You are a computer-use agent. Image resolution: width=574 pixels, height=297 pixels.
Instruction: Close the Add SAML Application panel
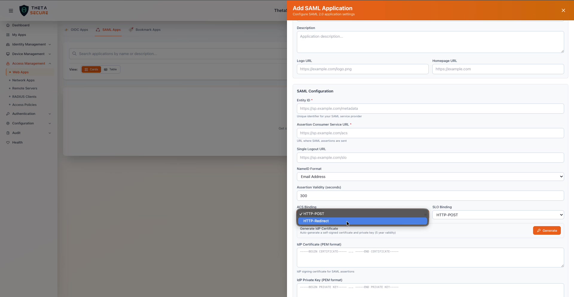point(563,10)
